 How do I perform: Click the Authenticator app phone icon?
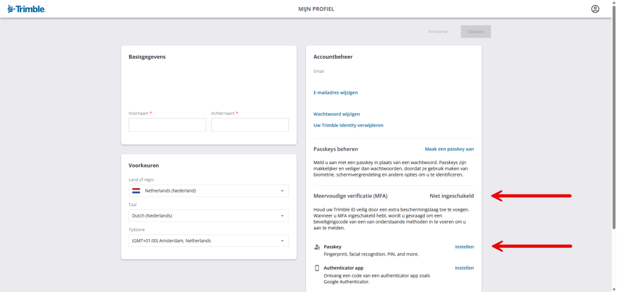317,268
